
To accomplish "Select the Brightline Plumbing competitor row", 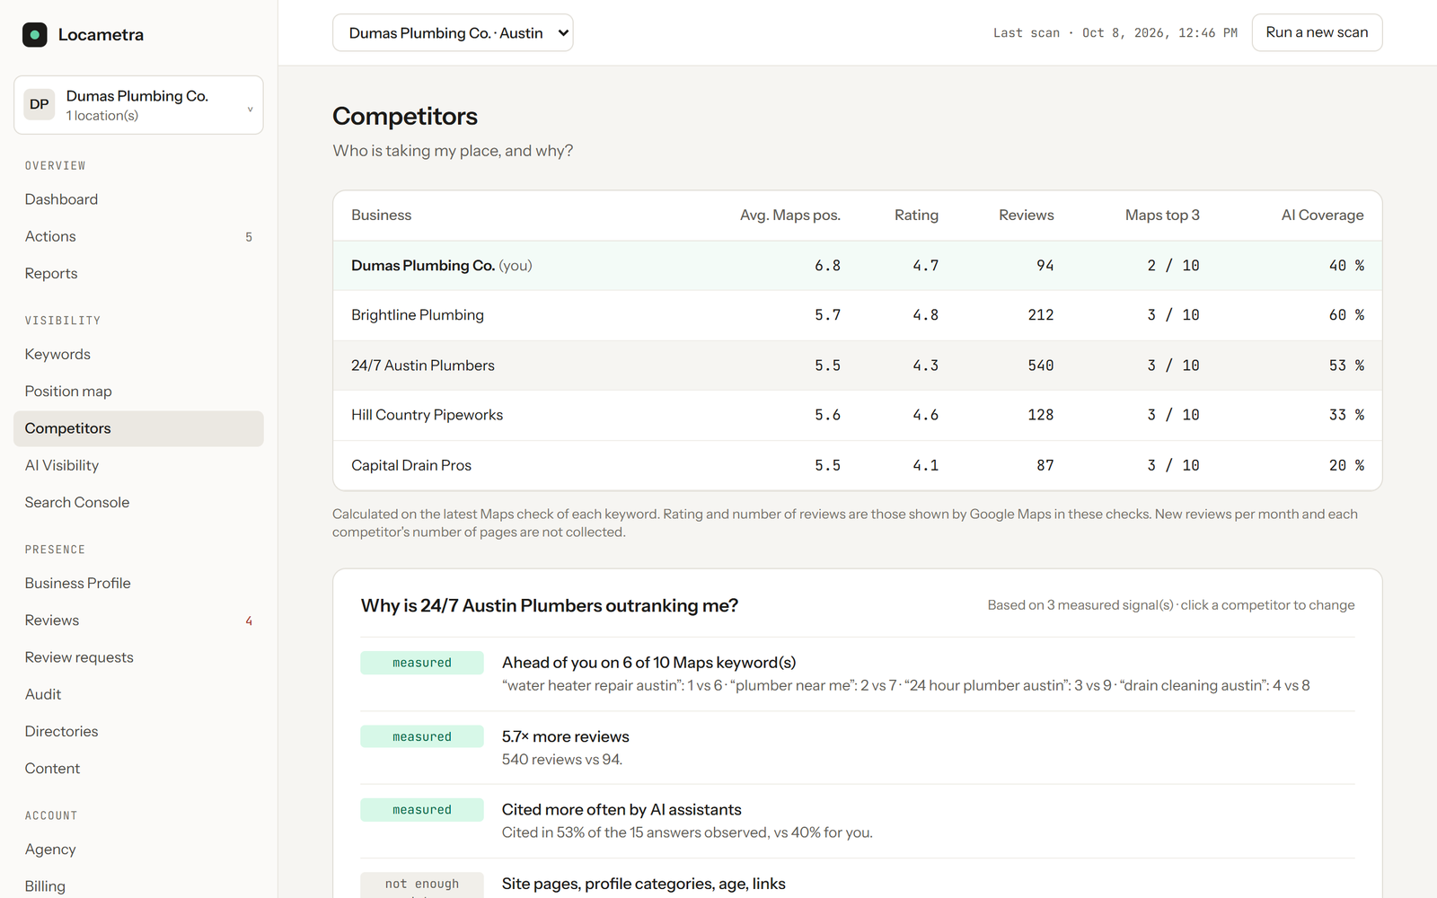I will click(x=857, y=315).
